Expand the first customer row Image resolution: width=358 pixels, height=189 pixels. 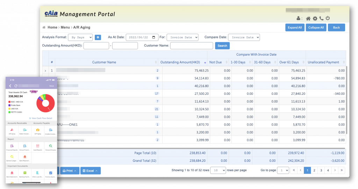click(x=45, y=70)
